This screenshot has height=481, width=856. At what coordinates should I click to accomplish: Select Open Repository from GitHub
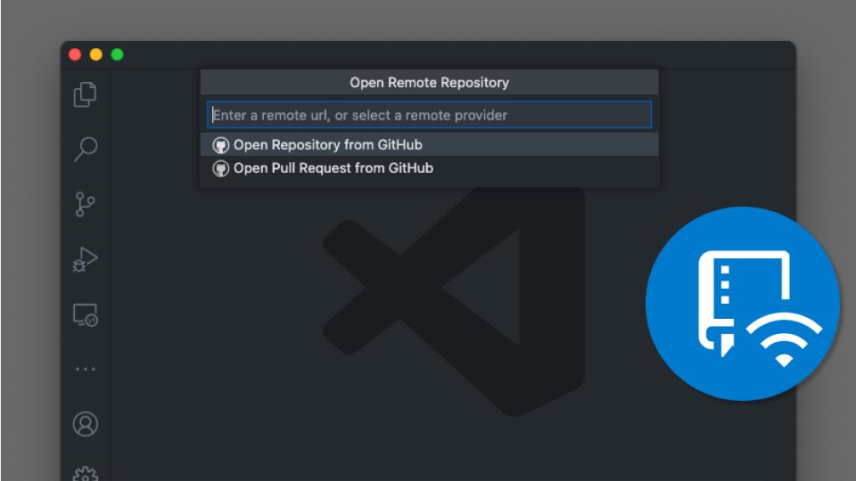429,144
